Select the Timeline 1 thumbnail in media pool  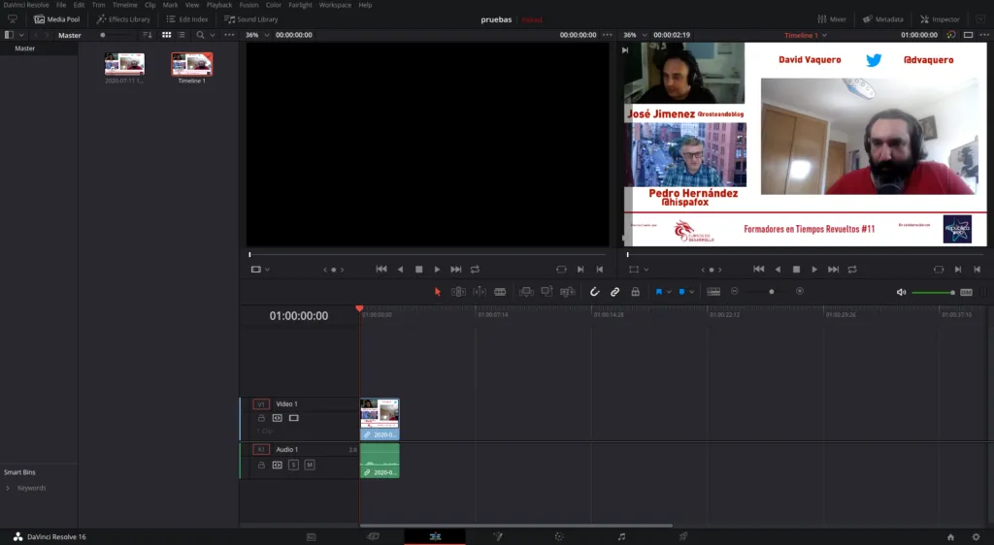coord(191,65)
